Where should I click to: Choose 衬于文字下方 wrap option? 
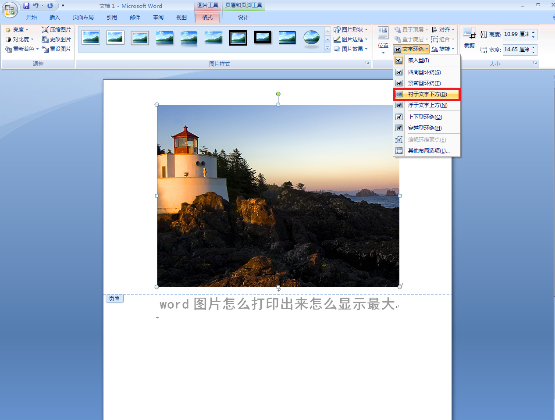(427, 94)
